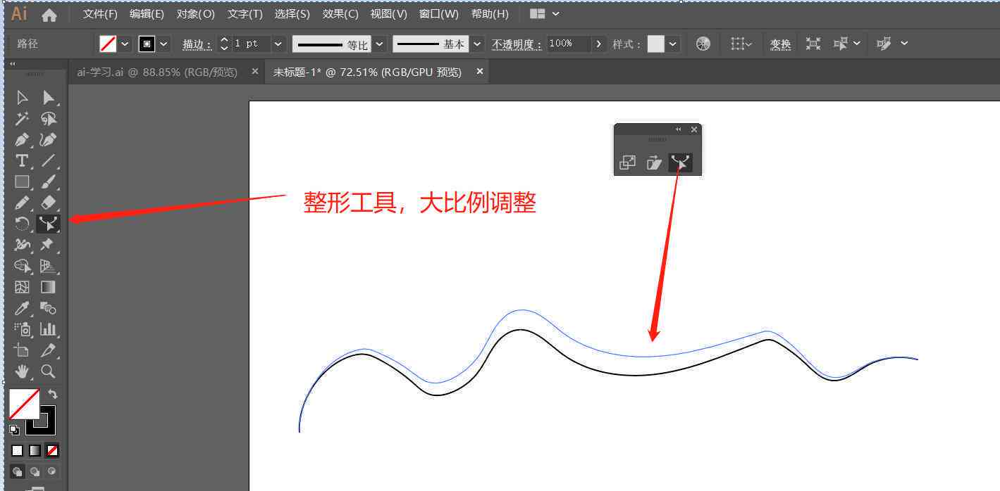Select the Zoom tool
Screen dimensions: 1000x491
[48, 371]
